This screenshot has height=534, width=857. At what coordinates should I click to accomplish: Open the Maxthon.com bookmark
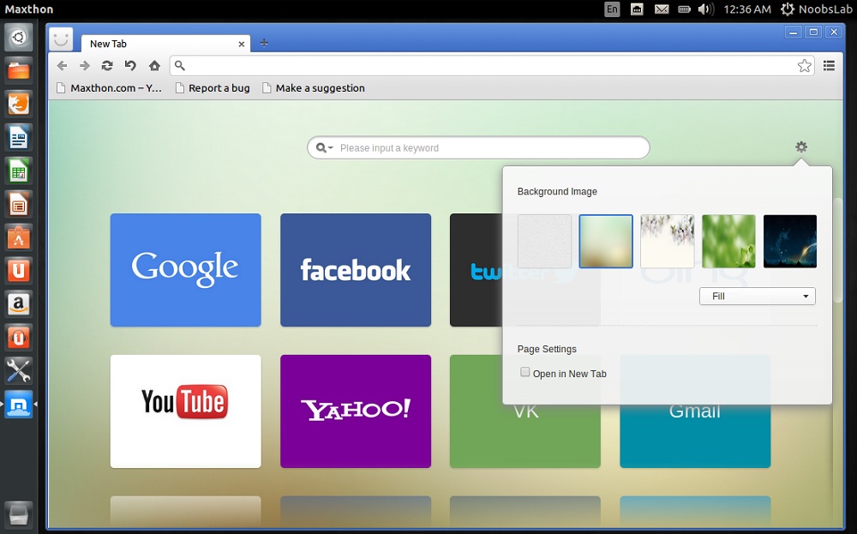click(x=110, y=88)
